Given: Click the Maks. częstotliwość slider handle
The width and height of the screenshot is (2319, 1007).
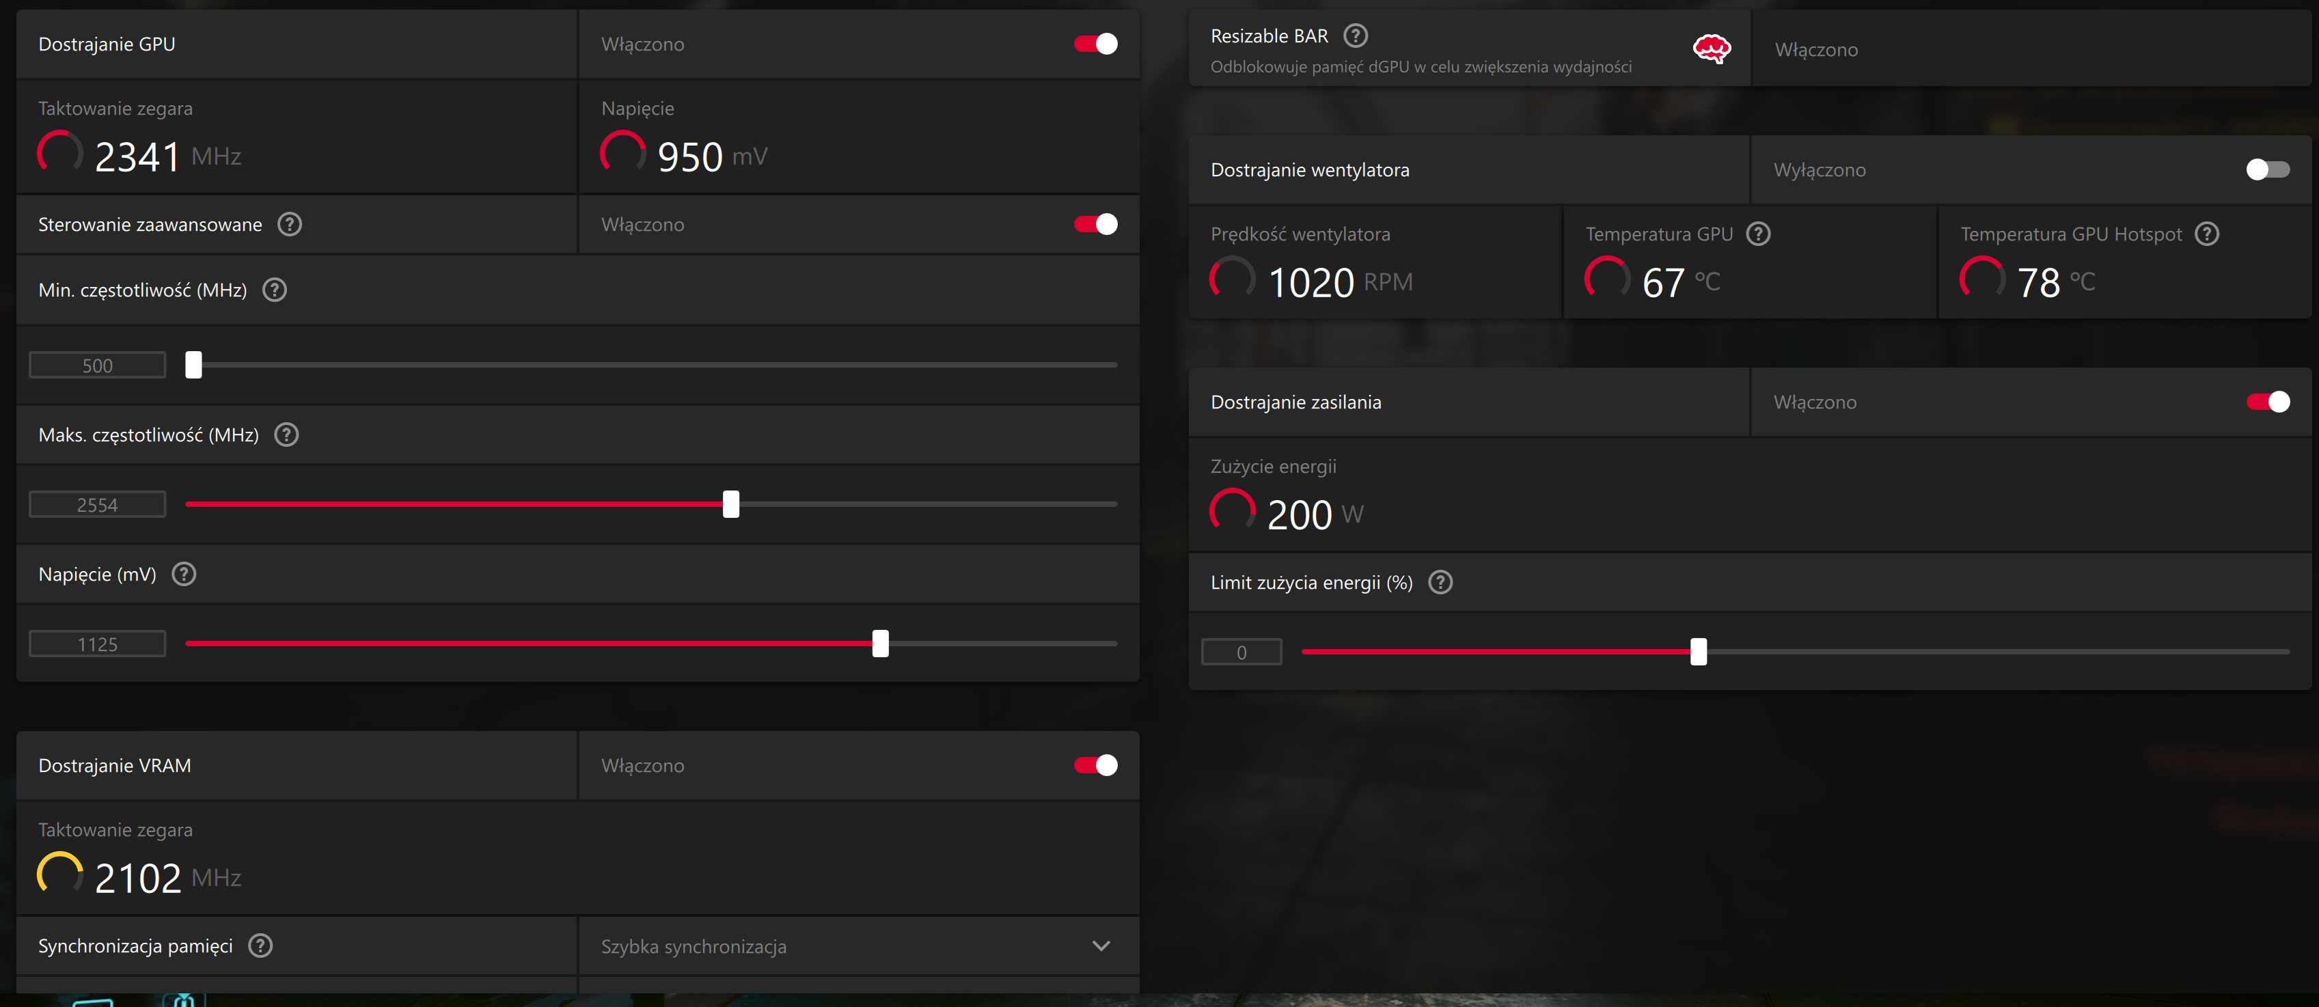Looking at the screenshot, I should [731, 504].
